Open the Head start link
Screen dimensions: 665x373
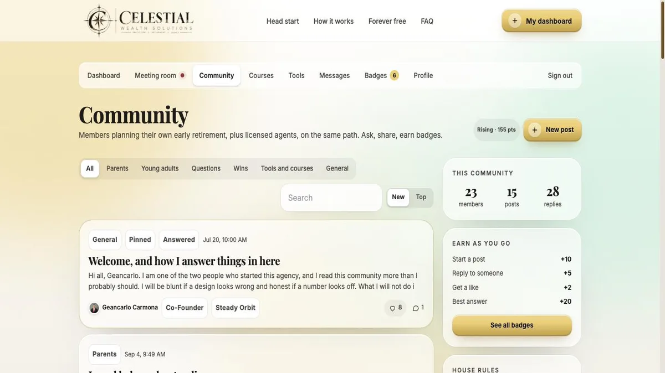283,21
